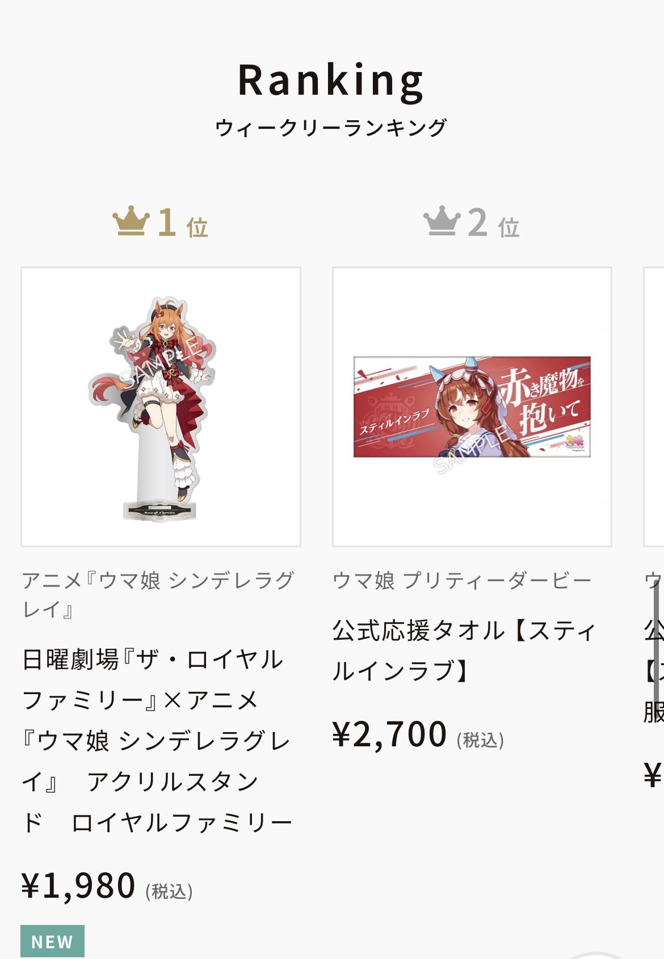Click the silver crown icon for second place

442,221
